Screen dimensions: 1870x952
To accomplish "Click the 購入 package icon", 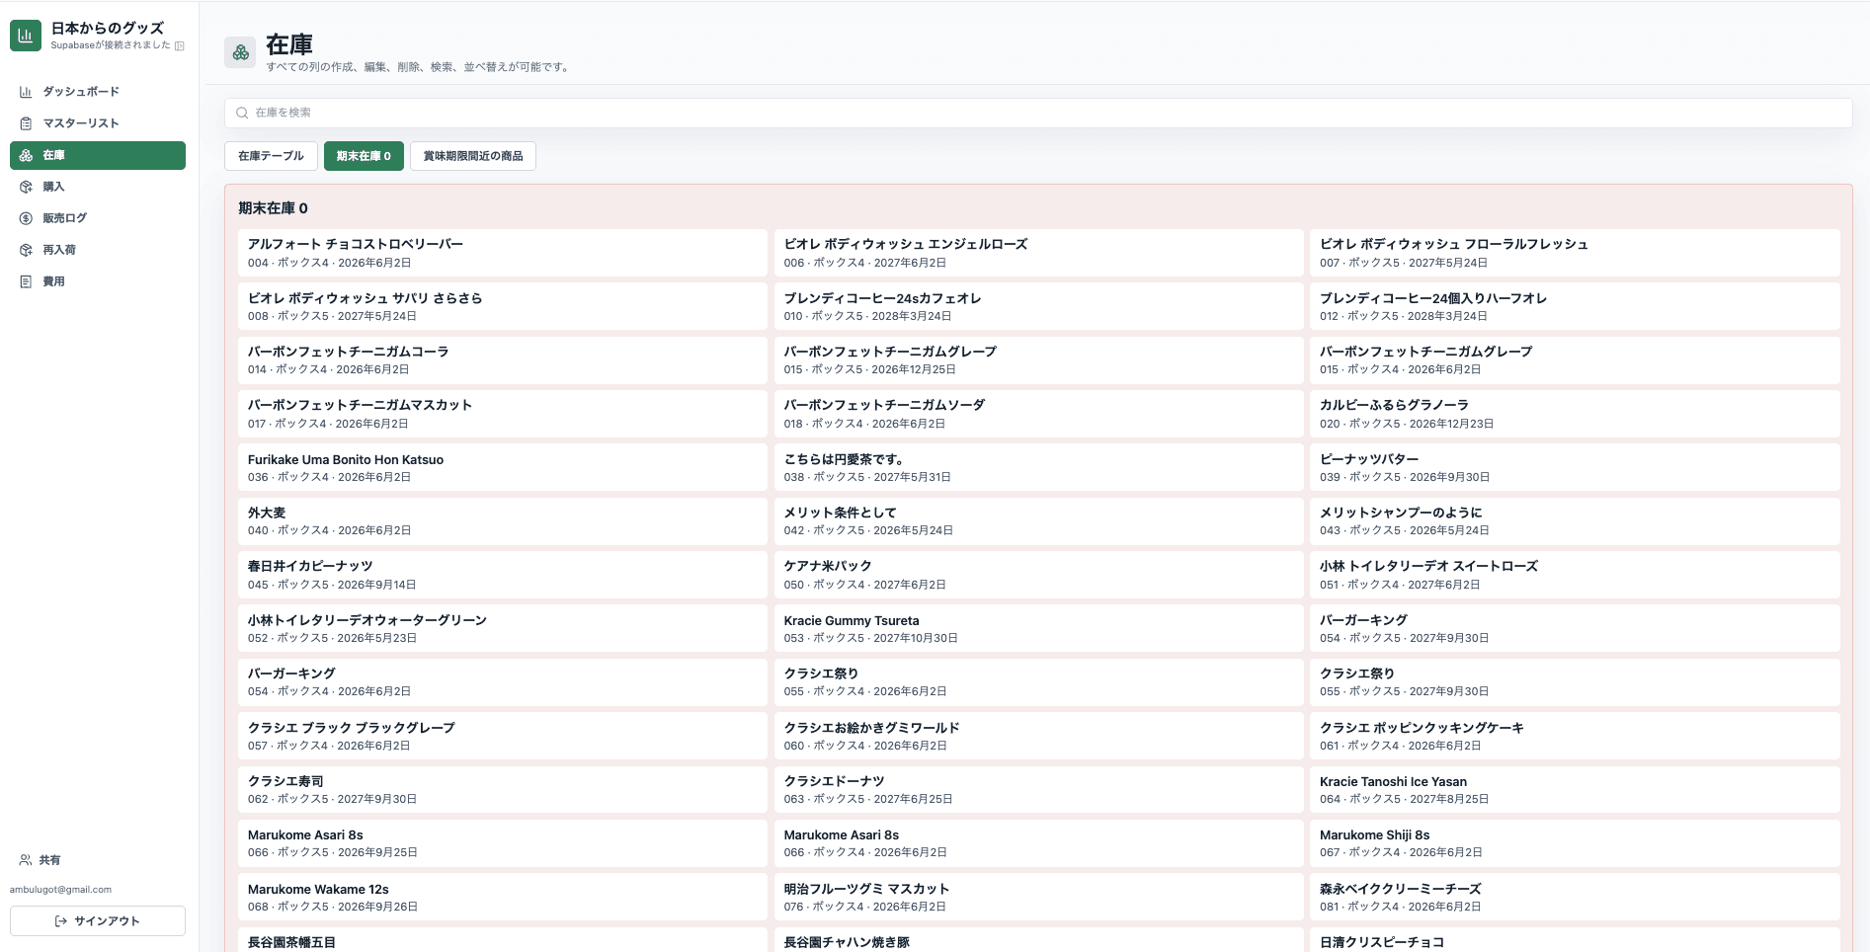I will tap(26, 187).
